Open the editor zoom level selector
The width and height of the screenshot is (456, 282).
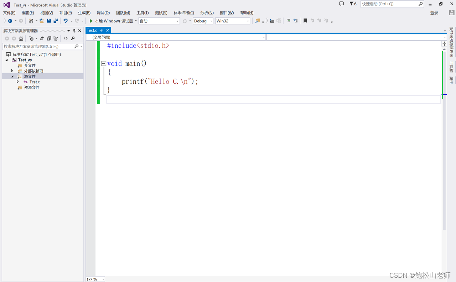click(95, 279)
